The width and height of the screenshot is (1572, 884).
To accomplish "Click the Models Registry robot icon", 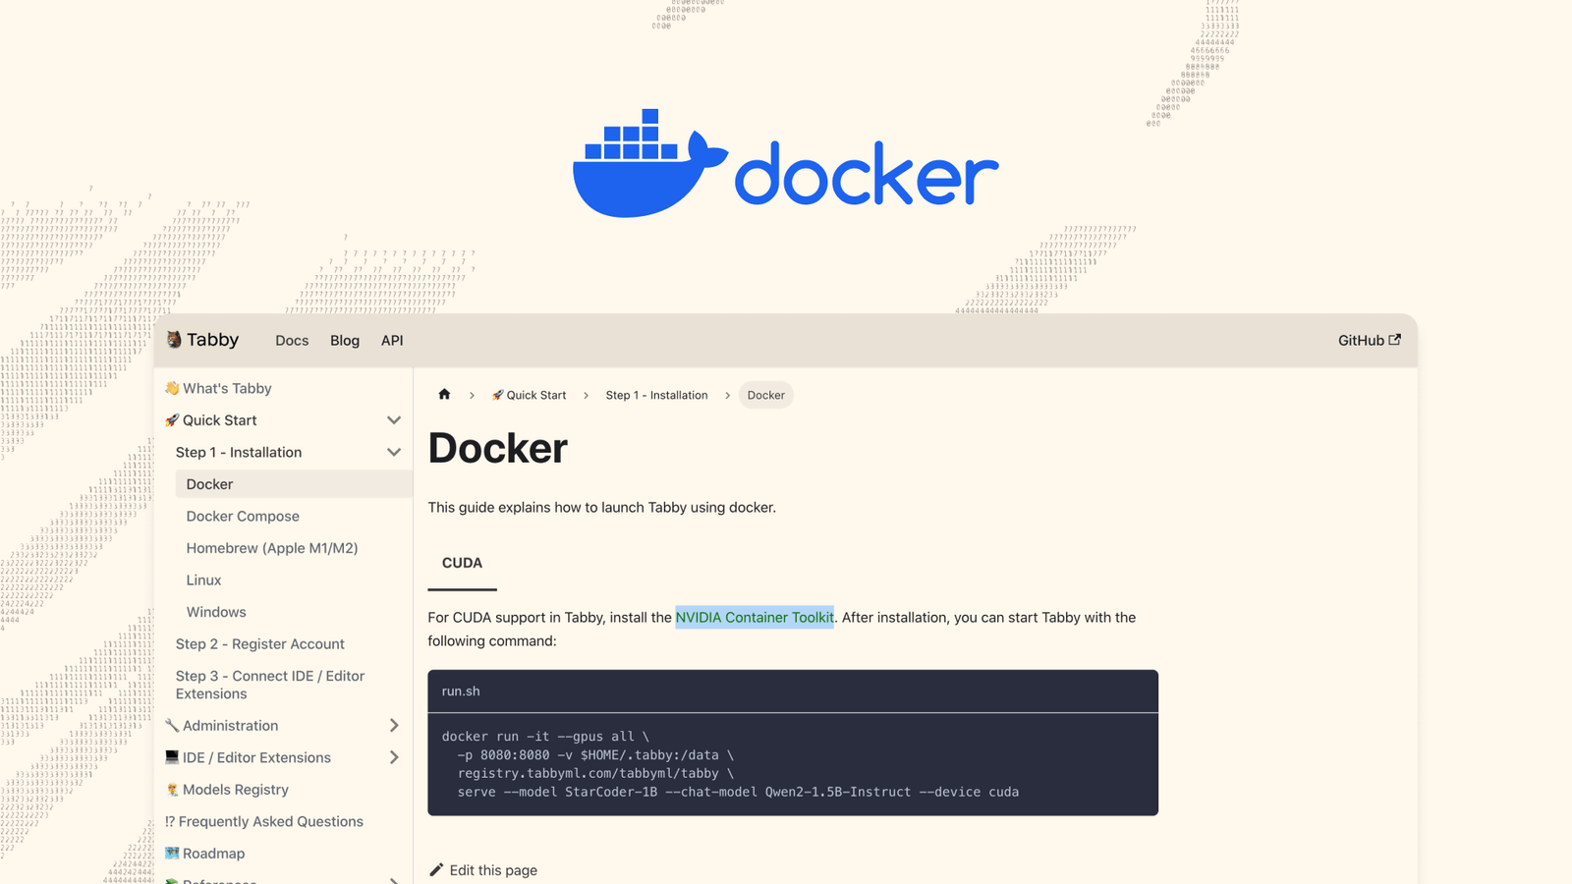I will pyautogui.click(x=172, y=789).
